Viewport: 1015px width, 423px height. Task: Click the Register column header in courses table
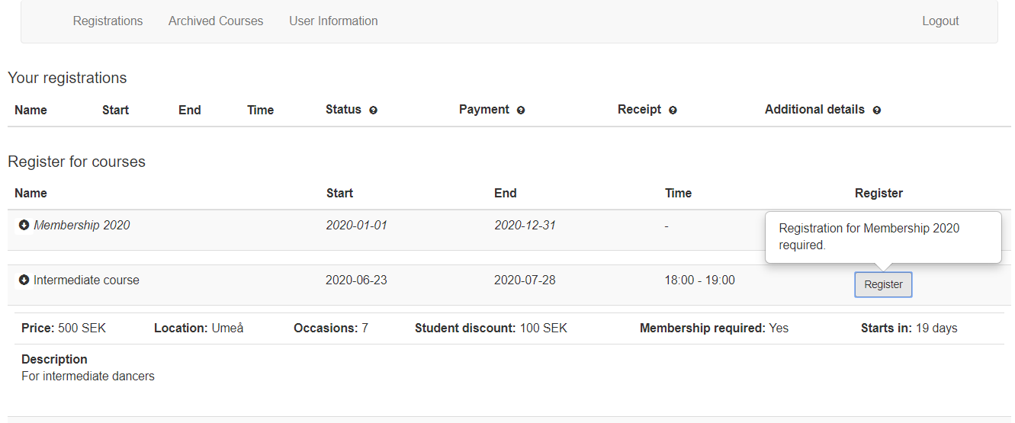[878, 193]
